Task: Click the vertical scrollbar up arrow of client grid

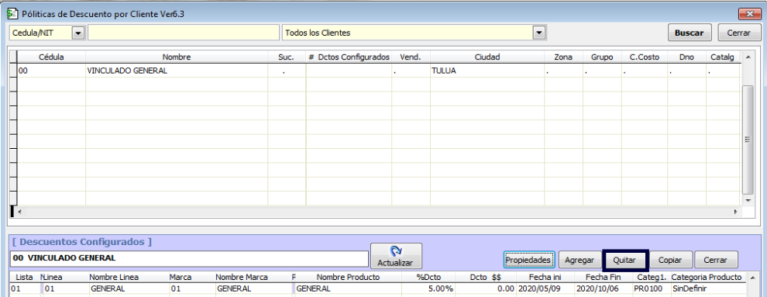Action: pos(747,57)
